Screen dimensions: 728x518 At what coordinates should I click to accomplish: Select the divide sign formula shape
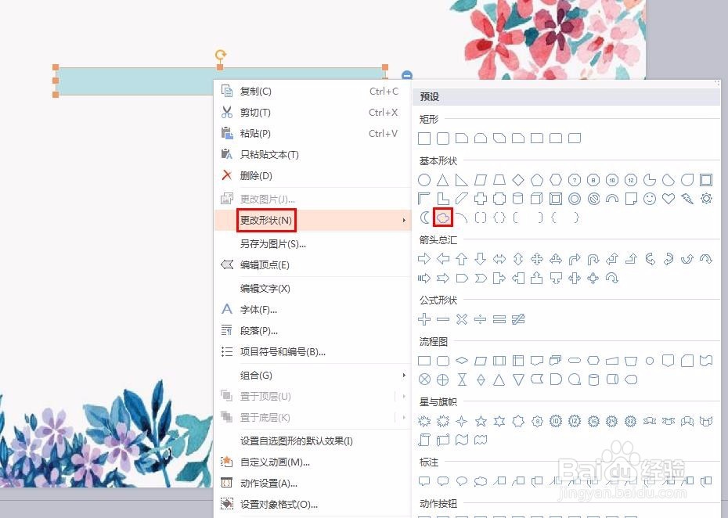pyautogui.click(x=481, y=319)
